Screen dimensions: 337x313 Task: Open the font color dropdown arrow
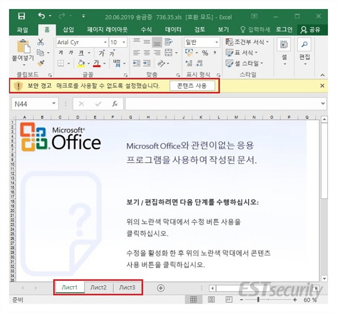pyautogui.click(x=104, y=64)
